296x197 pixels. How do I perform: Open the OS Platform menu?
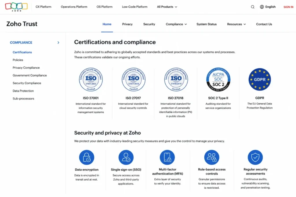pos(104,7)
